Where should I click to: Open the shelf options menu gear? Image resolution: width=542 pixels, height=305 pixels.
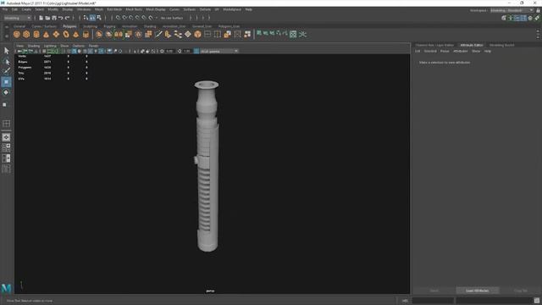[7, 36]
